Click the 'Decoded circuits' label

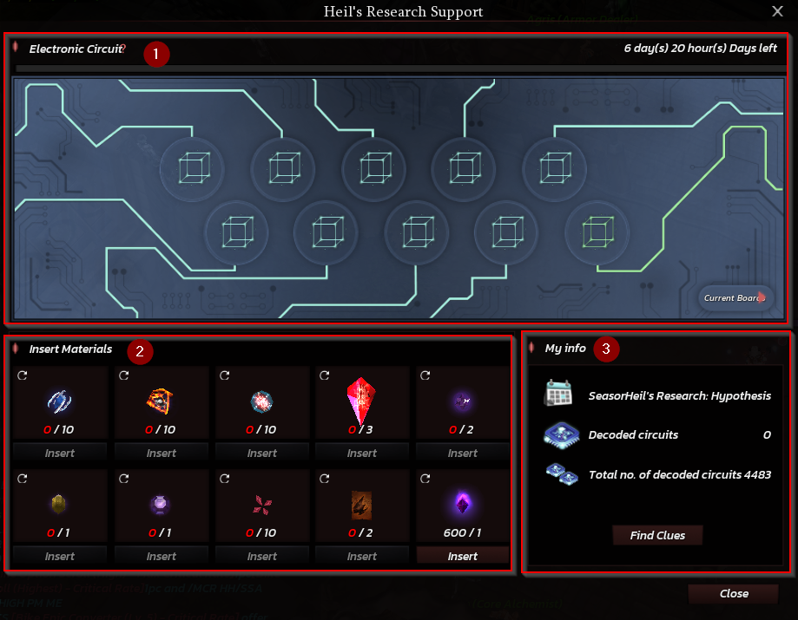[x=633, y=435]
